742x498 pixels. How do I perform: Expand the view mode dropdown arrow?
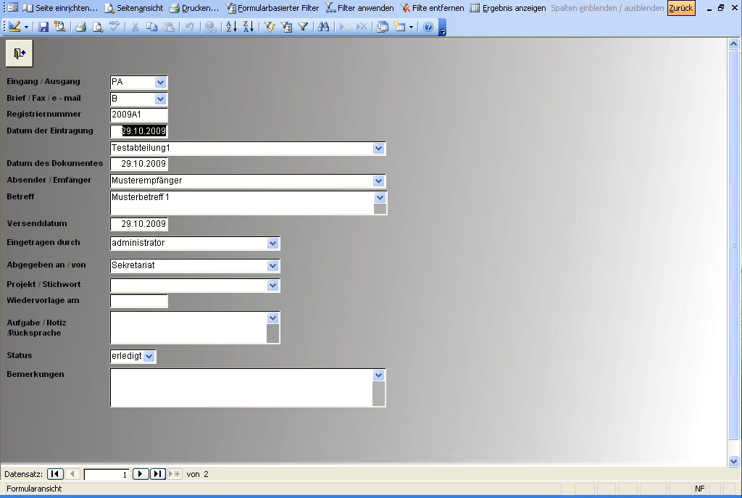[x=26, y=27]
